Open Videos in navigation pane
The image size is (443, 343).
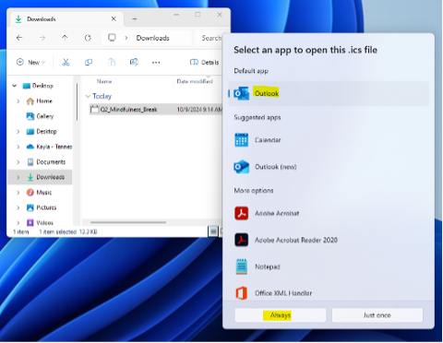[44, 223]
